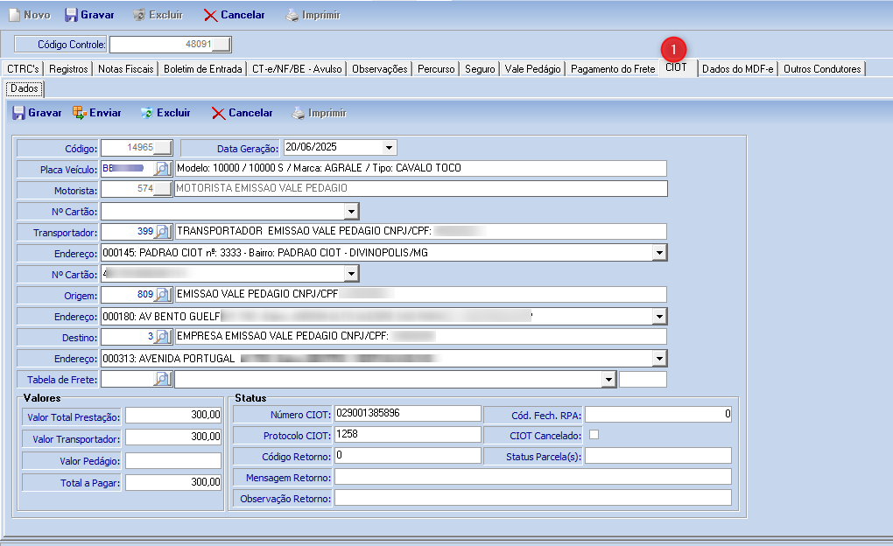Open the Pagamento do Frete tab

[612, 69]
